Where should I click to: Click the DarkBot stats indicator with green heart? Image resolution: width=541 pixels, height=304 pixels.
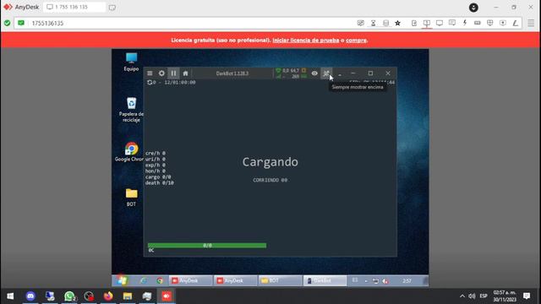[291, 73]
